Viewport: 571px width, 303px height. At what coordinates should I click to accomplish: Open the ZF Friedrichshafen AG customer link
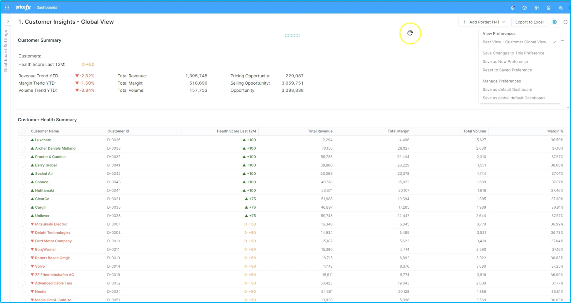click(54, 275)
